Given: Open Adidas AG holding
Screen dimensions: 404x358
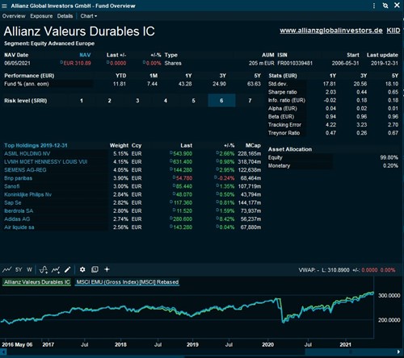Looking at the screenshot, I should click(x=17, y=219).
